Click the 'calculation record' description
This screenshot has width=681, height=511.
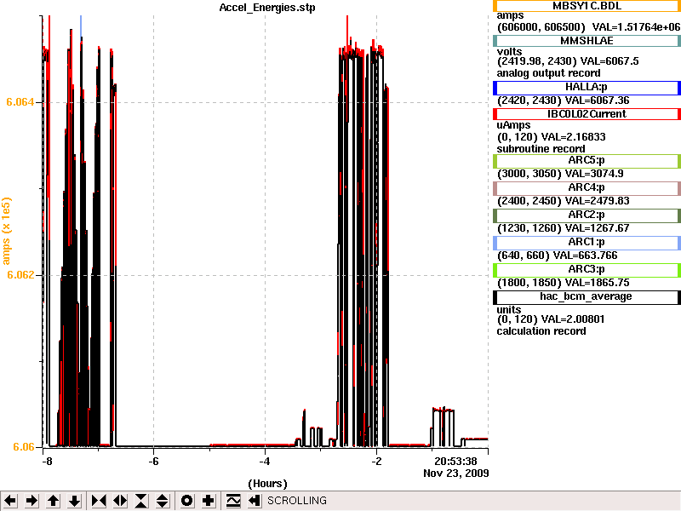pyautogui.click(x=541, y=331)
